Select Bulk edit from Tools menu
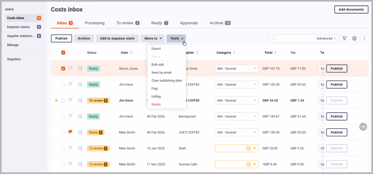This screenshot has height=174, width=373. pyautogui.click(x=157, y=64)
